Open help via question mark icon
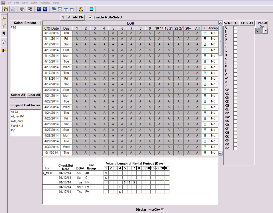Viewport: 273px width, 213px height. point(4,42)
